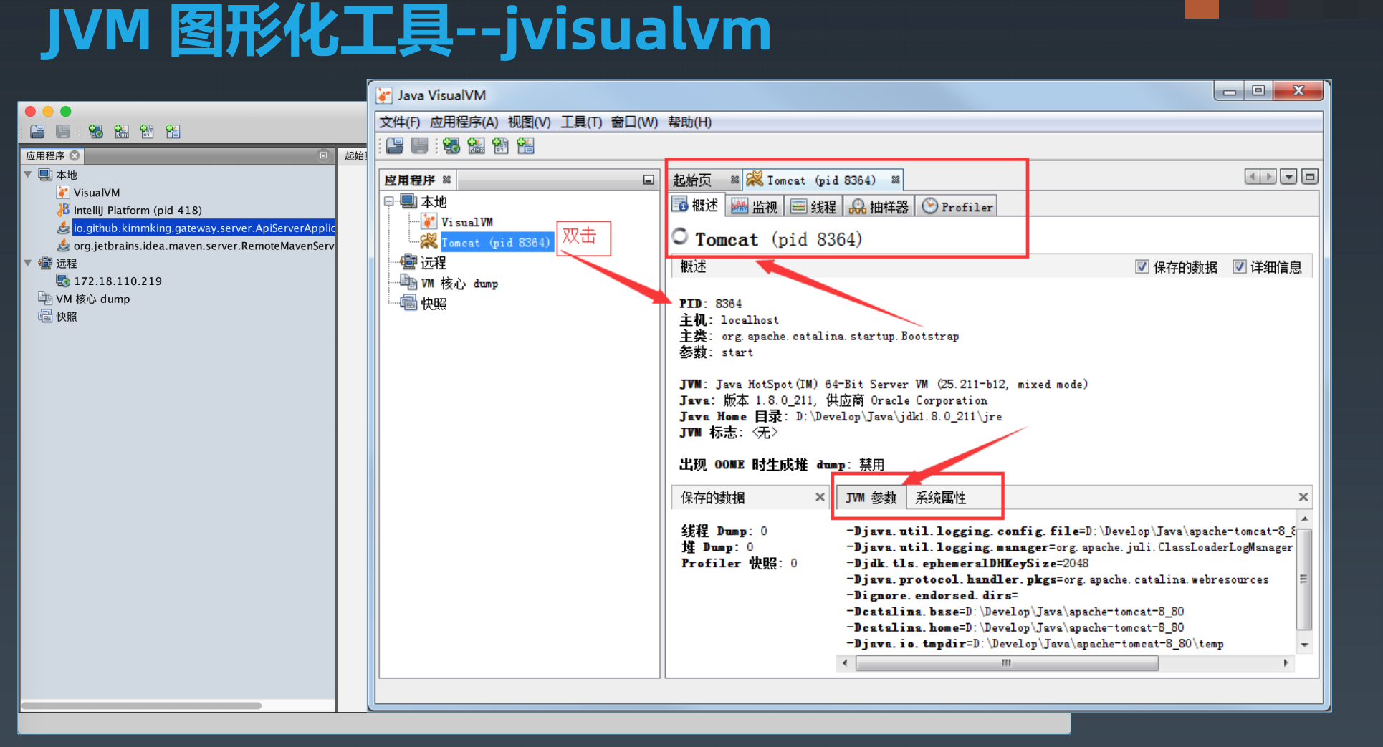Click Add VM Coredump icon in Java VisualVM toolbar
Screen dimensions: 1383x747
(x=500, y=146)
